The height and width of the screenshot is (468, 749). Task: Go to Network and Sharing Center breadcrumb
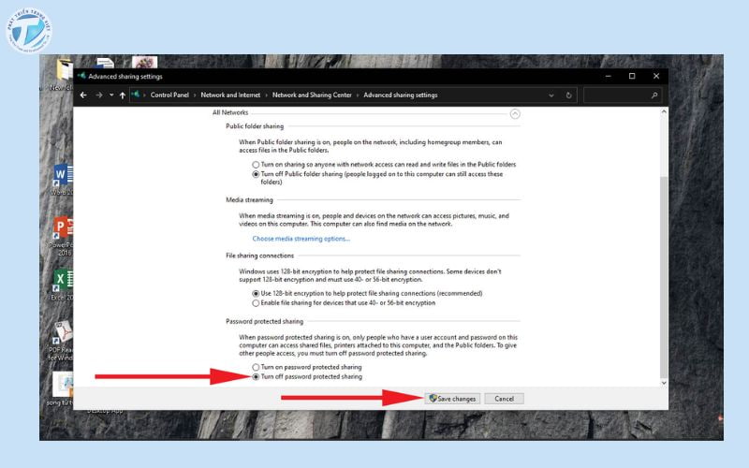coord(313,95)
